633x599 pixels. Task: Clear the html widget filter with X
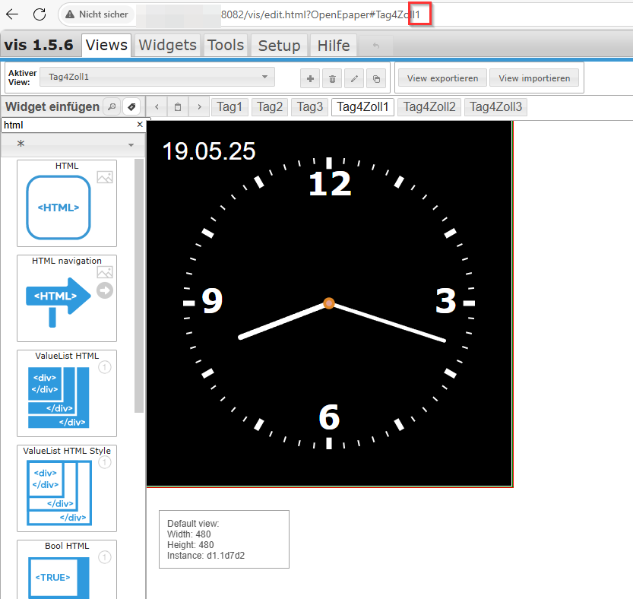[140, 125]
